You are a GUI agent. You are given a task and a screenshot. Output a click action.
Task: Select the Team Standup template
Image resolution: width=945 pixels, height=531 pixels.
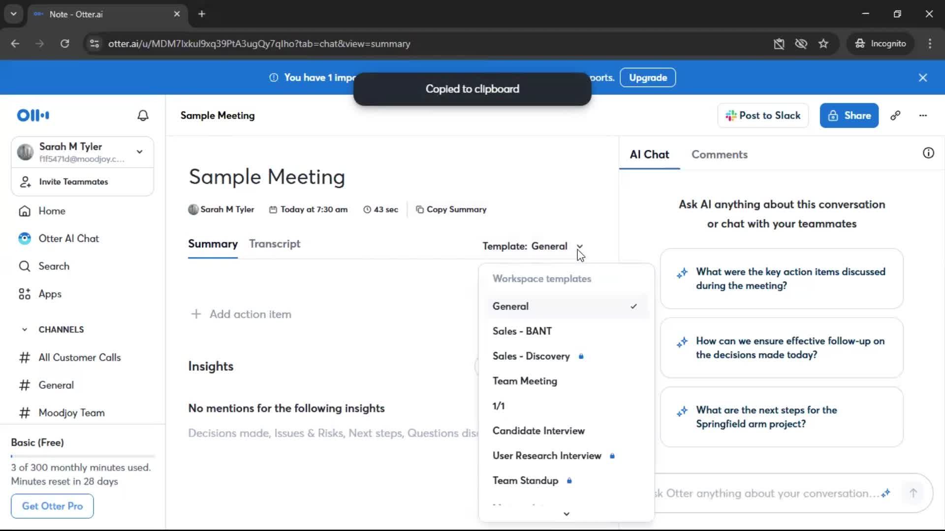(566, 481)
